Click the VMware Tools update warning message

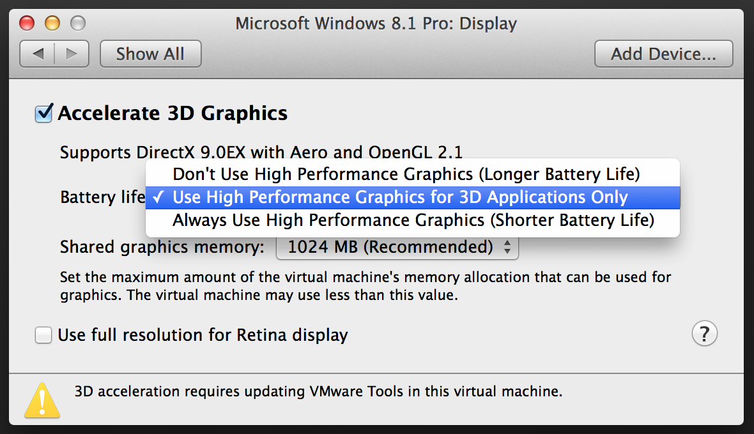tap(318, 391)
